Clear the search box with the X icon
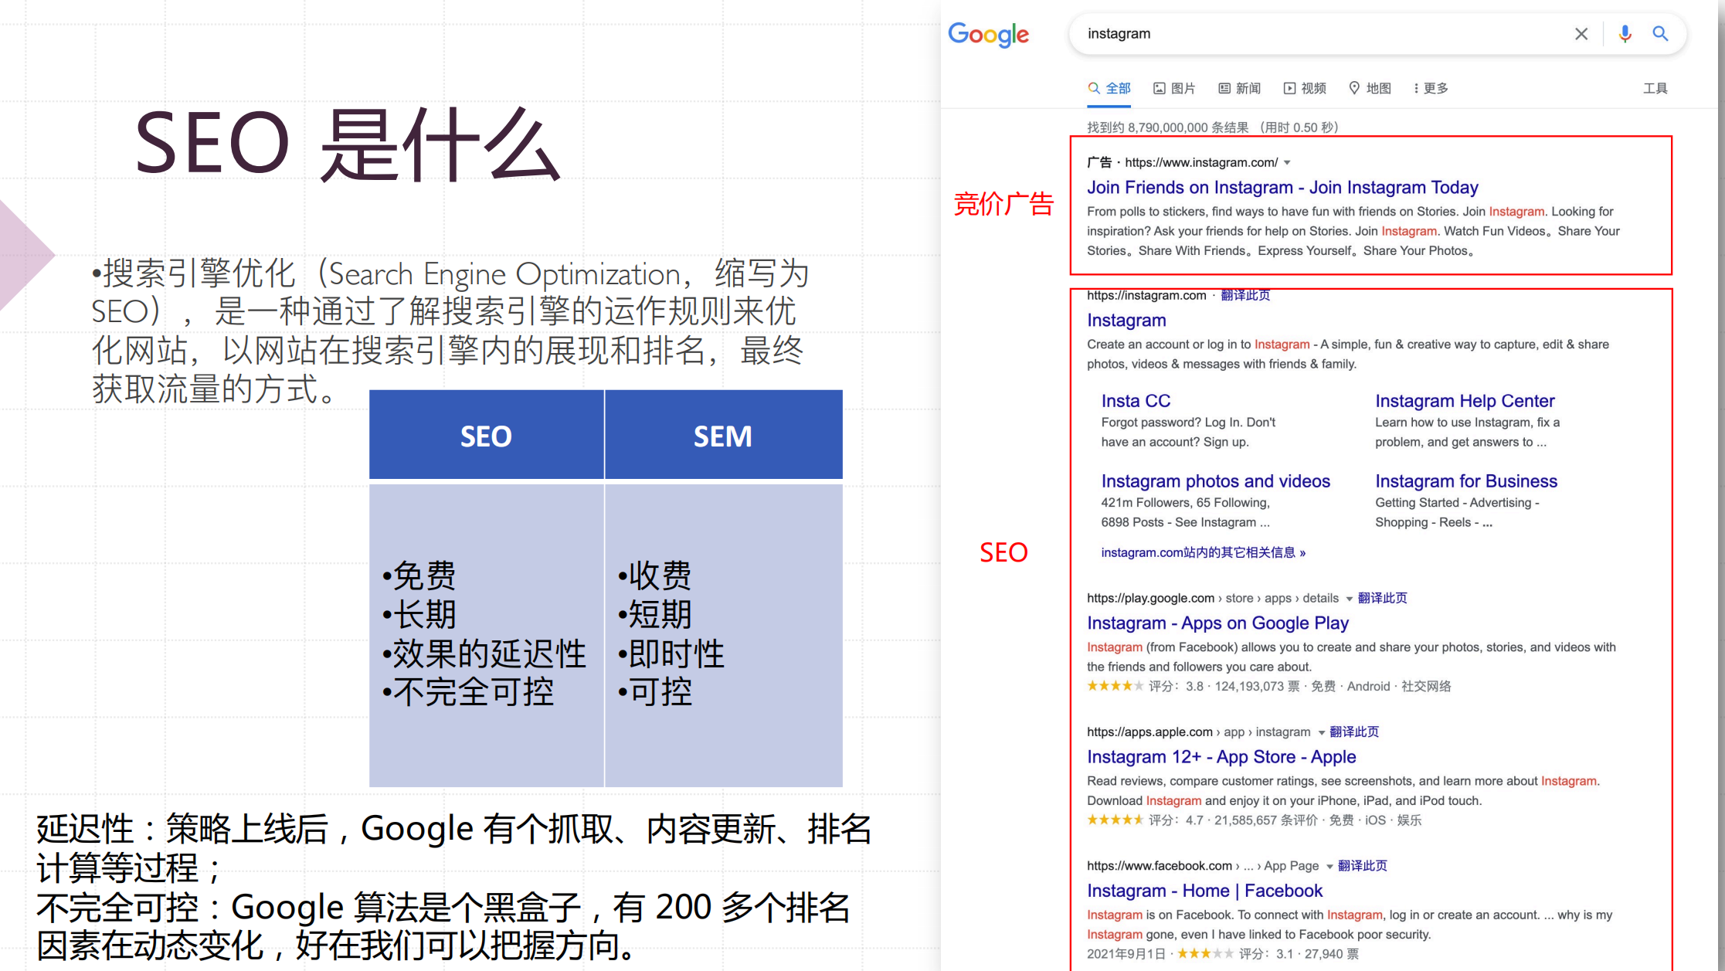The image size is (1725, 971). click(x=1581, y=34)
